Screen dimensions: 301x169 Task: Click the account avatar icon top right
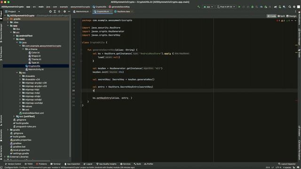pyautogui.click(x=299, y=7)
